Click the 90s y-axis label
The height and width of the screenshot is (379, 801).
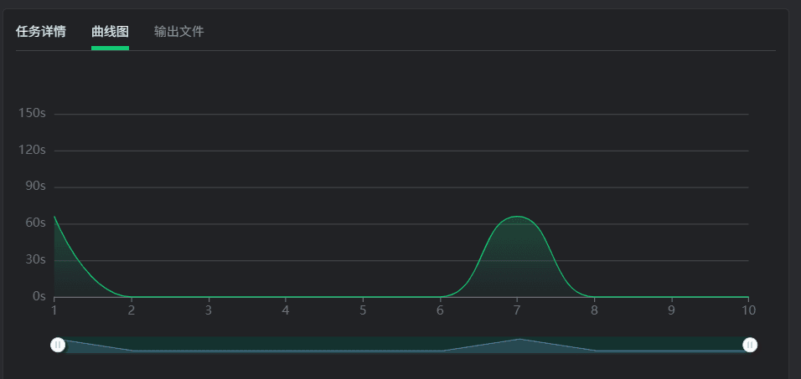tap(36, 187)
